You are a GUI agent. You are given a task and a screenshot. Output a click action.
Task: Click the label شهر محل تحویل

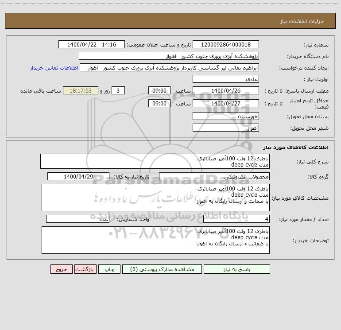coord(310,128)
